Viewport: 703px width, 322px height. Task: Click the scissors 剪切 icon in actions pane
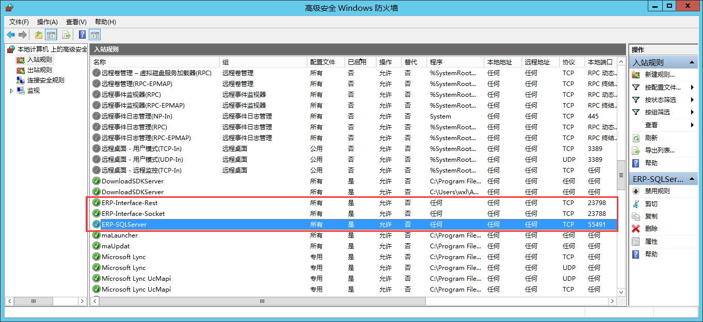click(x=636, y=204)
